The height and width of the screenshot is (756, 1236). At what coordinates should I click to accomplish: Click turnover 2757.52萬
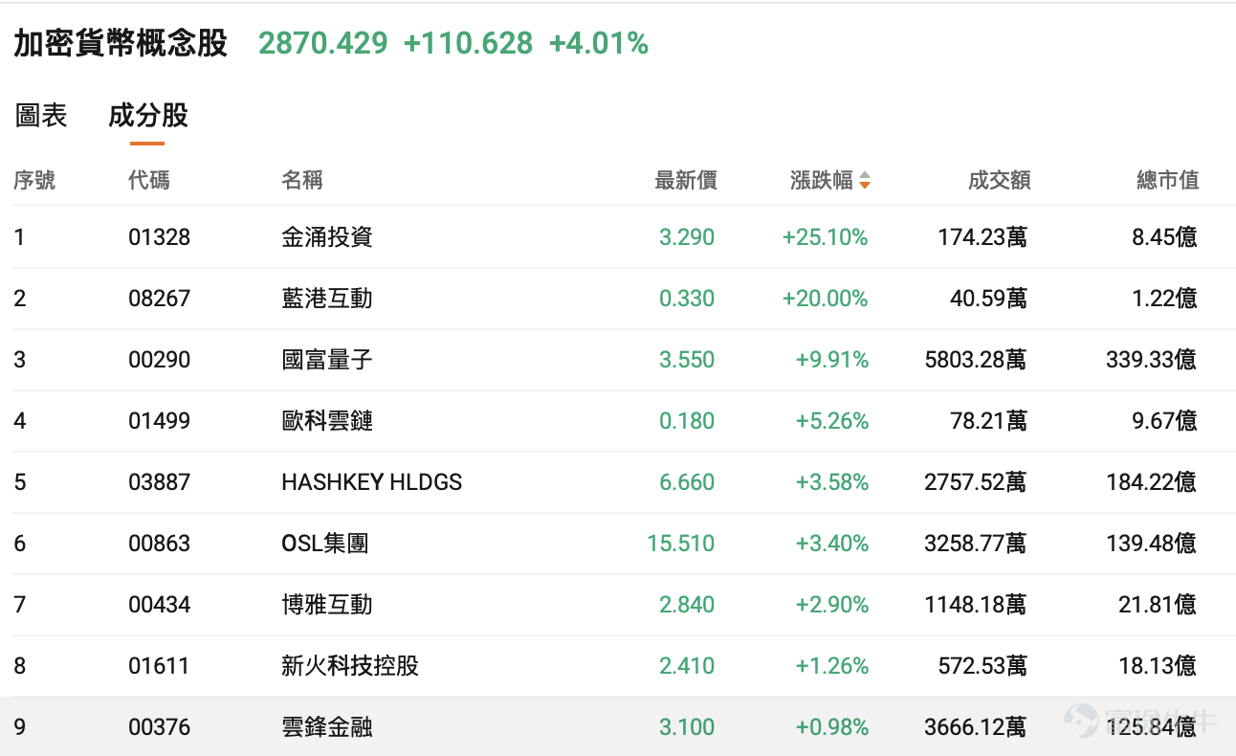click(x=976, y=482)
